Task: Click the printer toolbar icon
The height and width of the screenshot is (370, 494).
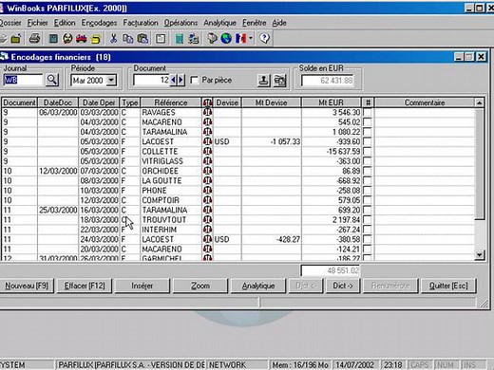Action: pos(34,39)
